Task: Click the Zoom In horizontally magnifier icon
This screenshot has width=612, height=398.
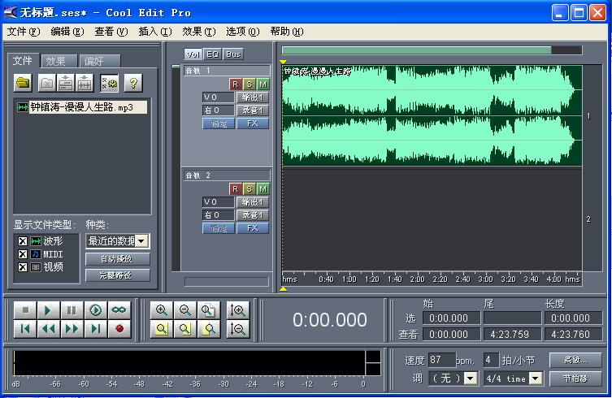Action: (x=162, y=310)
